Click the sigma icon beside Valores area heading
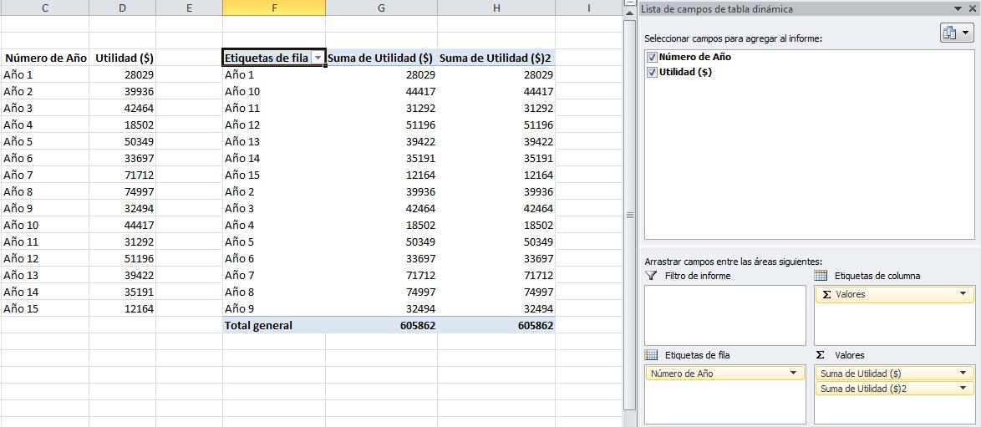981x427 pixels. click(821, 355)
